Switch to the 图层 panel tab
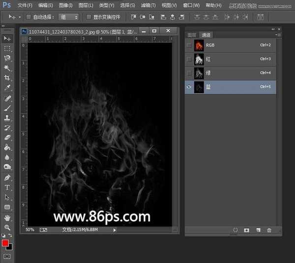The image size is (295, 263). (192, 35)
